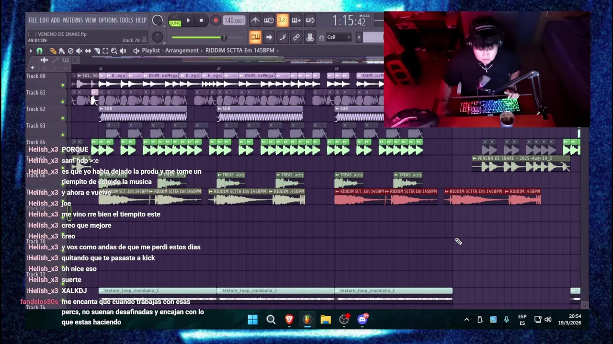Select the Slice tool
613x344 pixels.
coord(97,51)
